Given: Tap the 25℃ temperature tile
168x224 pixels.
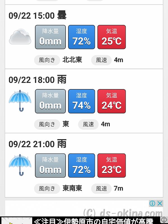Looking at the screenshot, I should [x=111, y=37].
